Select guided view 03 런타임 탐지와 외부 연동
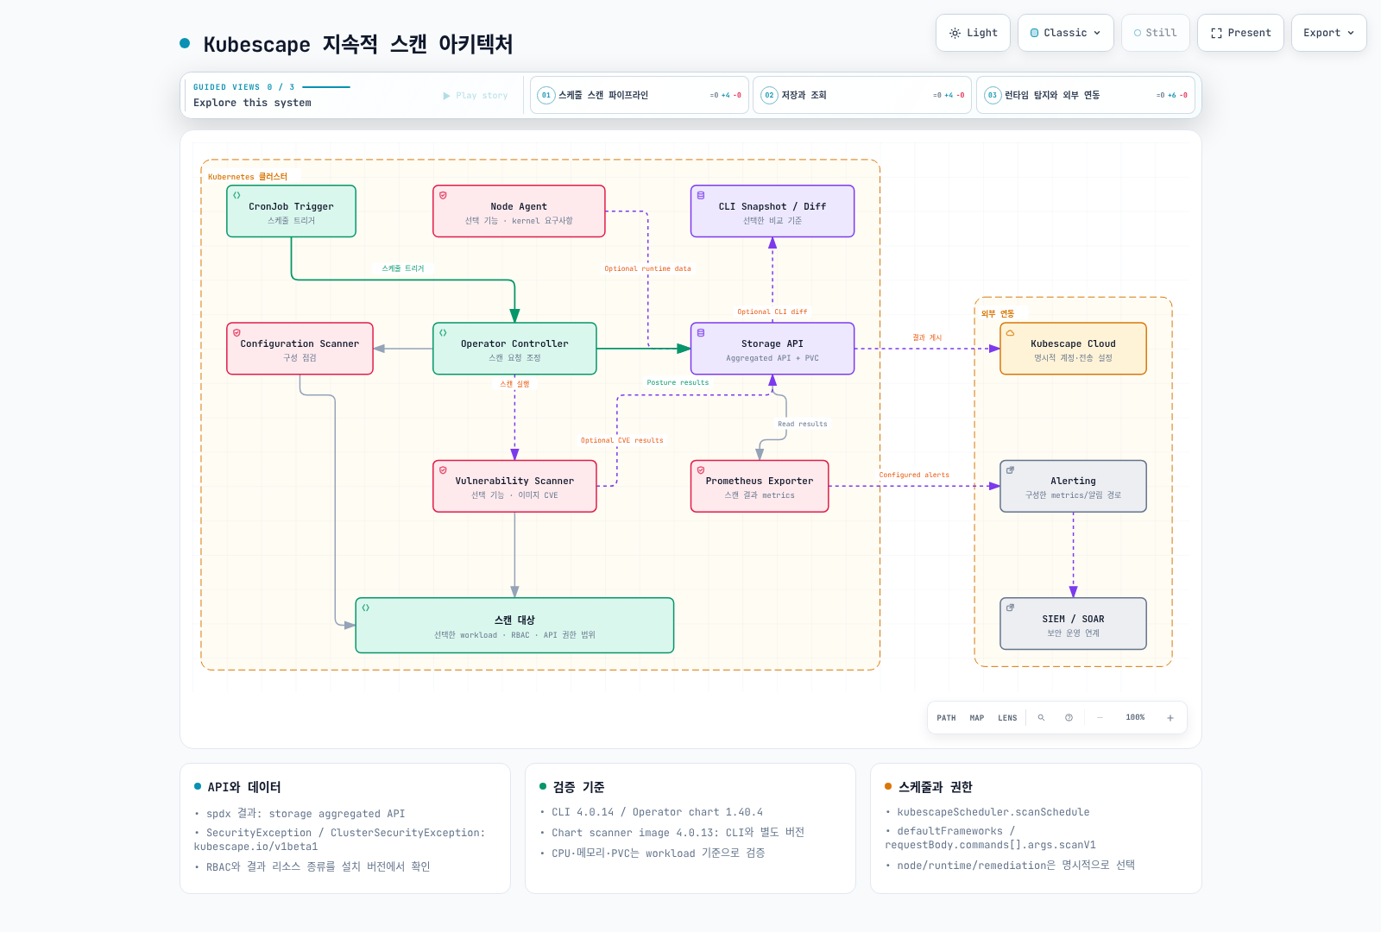Viewport: 1381px width, 932px height. [x=1086, y=95]
